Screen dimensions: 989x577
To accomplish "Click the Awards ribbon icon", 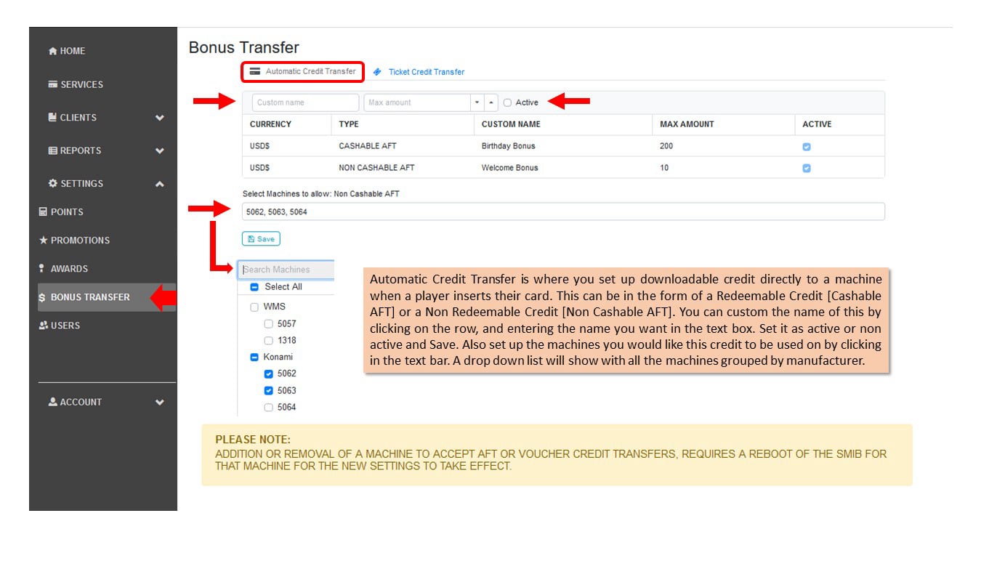I will (41, 269).
